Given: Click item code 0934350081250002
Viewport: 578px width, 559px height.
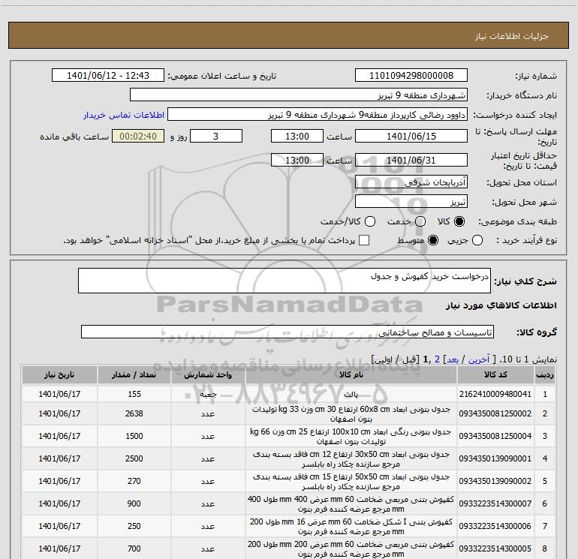Looking at the screenshot, I should coord(495,413).
